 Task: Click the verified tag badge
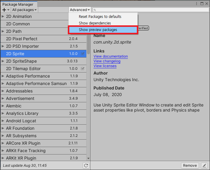coord(143,28)
